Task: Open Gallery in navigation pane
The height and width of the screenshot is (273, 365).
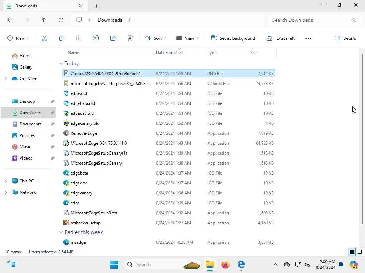Action: (x=26, y=67)
